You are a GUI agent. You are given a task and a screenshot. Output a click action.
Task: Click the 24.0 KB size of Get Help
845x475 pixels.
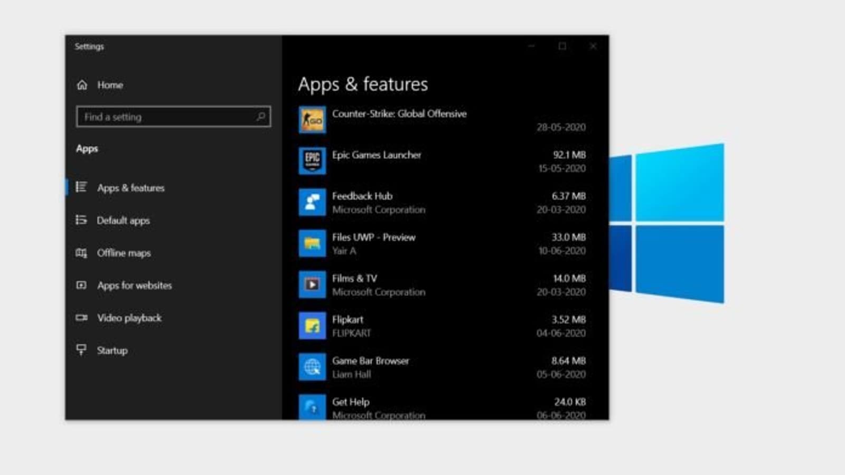tap(570, 402)
